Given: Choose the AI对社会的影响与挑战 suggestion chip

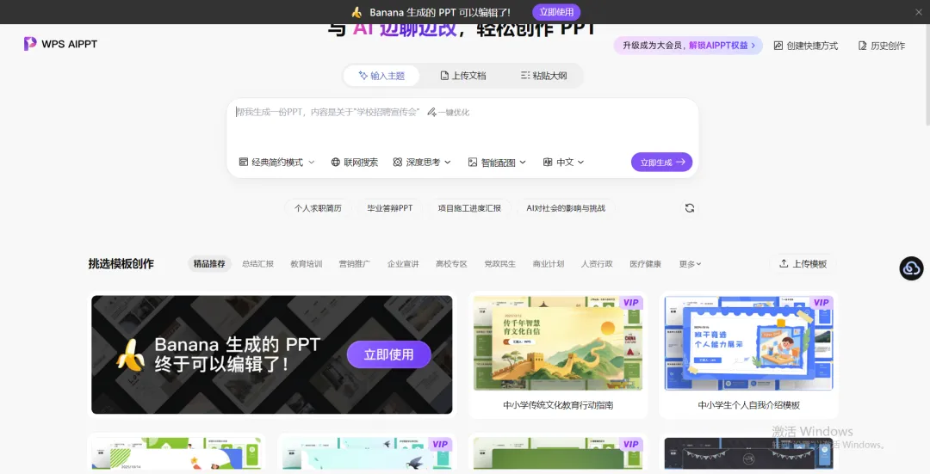Looking at the screenshot, I should 566,208.
